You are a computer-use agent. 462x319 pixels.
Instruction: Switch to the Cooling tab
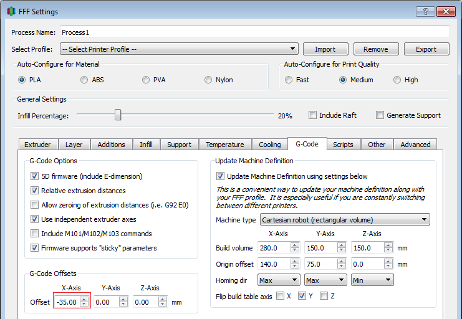tap(270, 145)
